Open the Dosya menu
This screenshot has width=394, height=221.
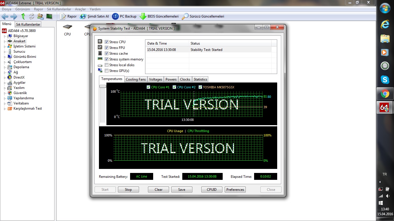pos(7,9)
